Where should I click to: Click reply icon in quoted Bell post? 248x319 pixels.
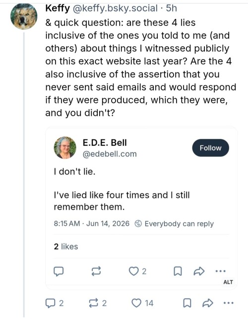click(x=59, y=271)
